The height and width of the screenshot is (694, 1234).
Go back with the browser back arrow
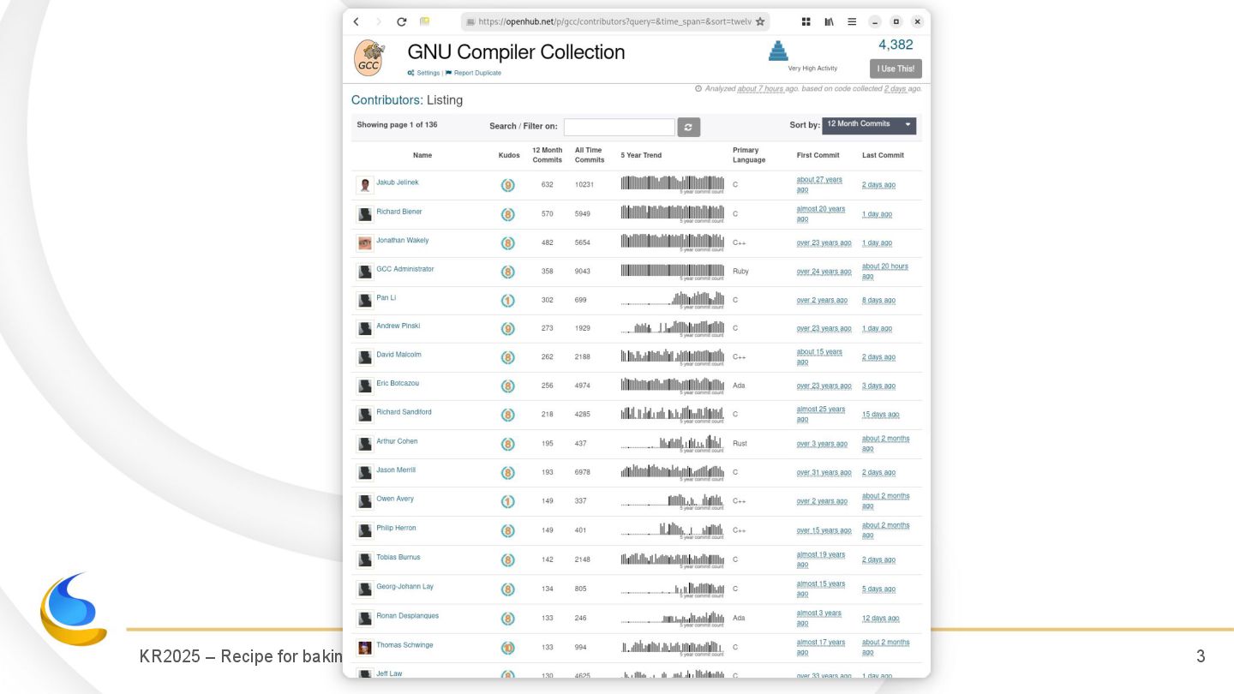356,21
